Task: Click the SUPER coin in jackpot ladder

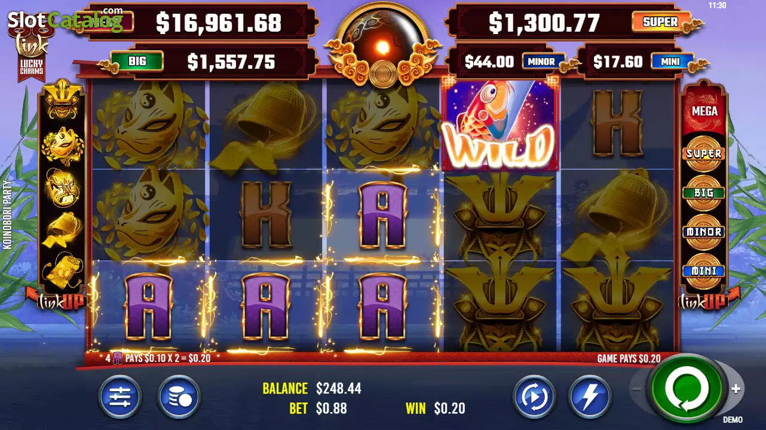Action: [x=704, y=154]
